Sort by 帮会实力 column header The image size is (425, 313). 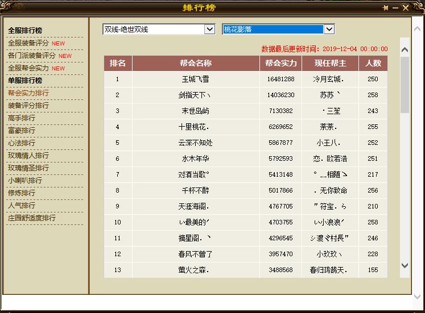[281, 63]
